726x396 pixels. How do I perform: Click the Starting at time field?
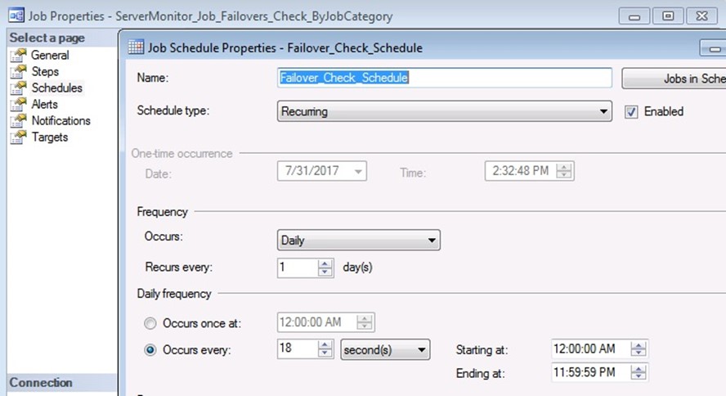pyautogui.click(x=589, y=349)
